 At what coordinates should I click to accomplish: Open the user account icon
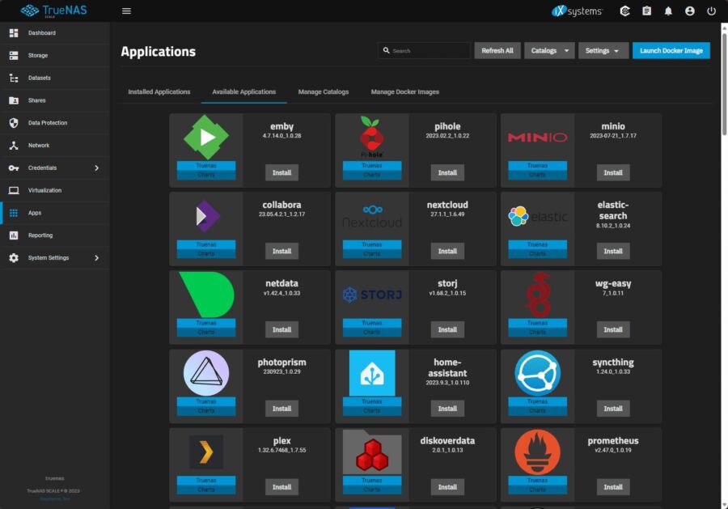(x=690, y=11)
